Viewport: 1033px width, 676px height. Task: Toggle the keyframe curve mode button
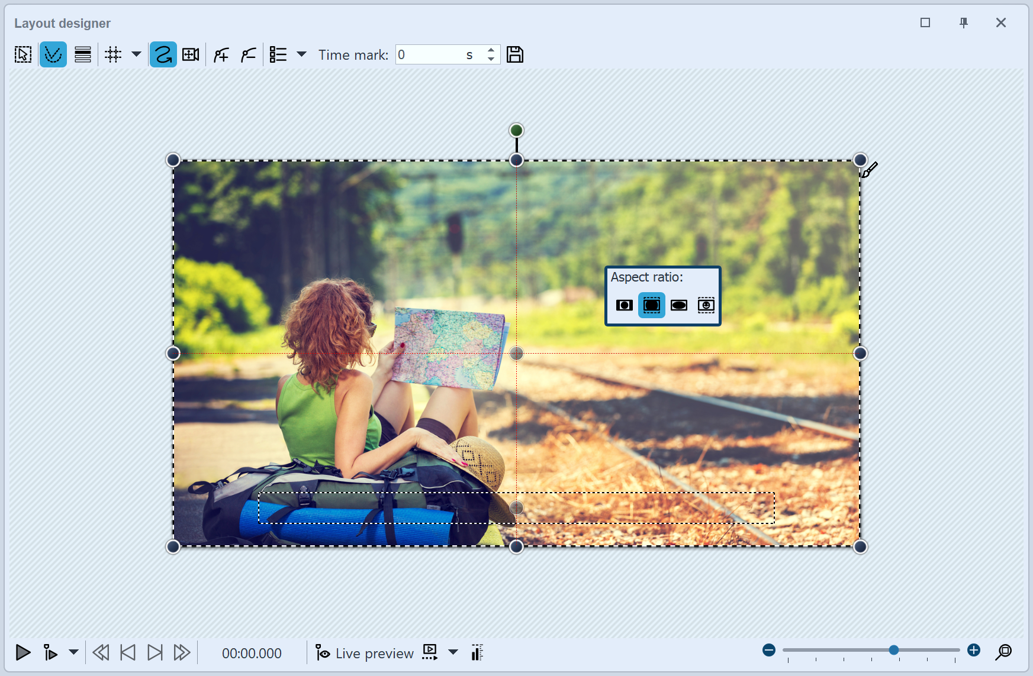point(53,54)
